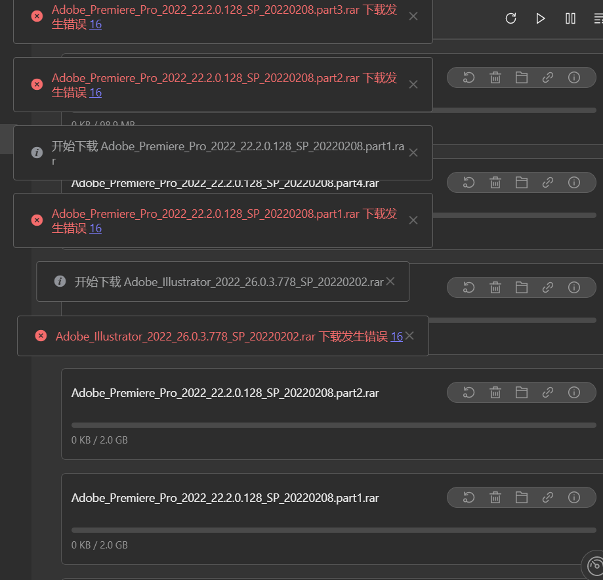603x580 pixels.
Task: Open folder of the 98.9 MB task
Action: [521, 77]
